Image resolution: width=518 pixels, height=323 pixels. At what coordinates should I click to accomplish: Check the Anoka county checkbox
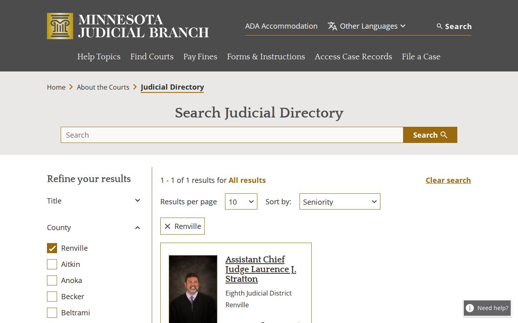pos(52,280)
